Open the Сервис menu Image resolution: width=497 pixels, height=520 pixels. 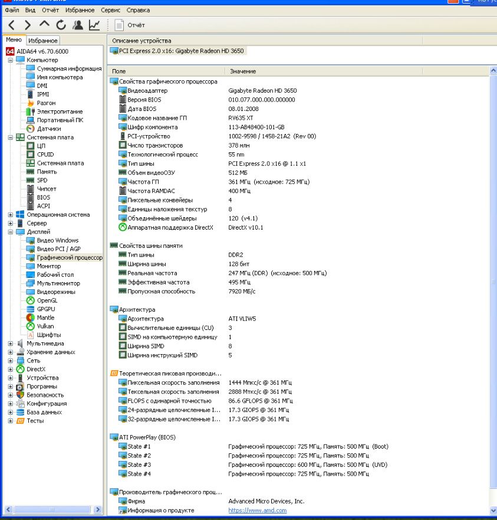(111, 10)
